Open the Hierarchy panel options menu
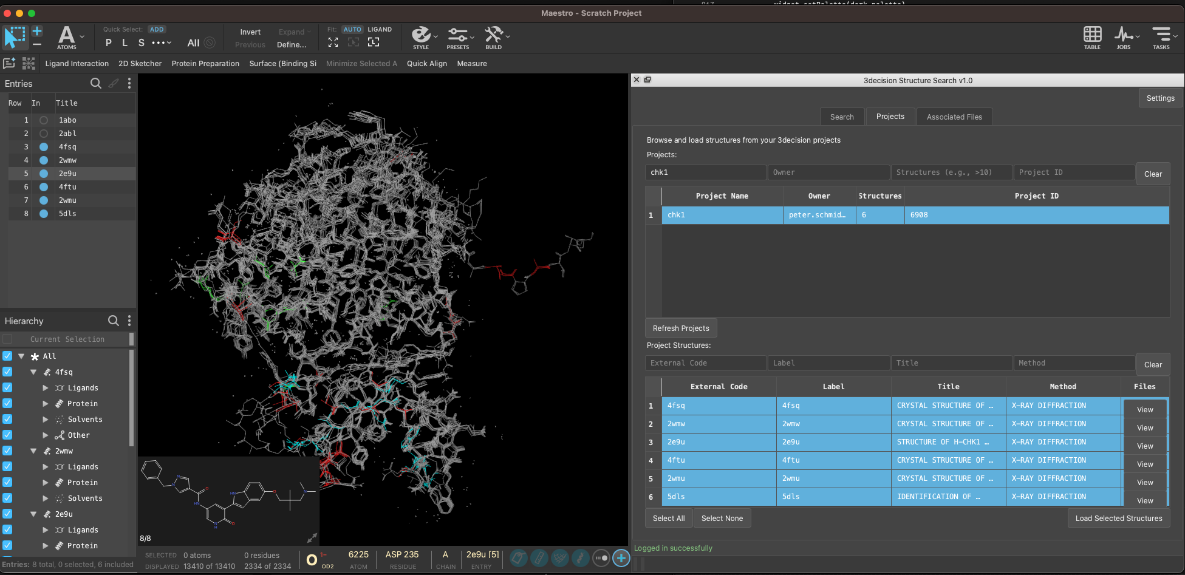This screenshot has width=1185, height=575. 129,321
